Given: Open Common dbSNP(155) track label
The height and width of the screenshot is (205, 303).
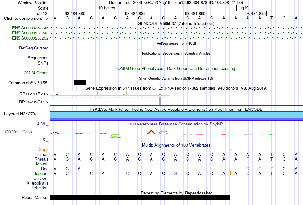Looking at the screenshot, I should pyautogui.click(x=28, y=83).
